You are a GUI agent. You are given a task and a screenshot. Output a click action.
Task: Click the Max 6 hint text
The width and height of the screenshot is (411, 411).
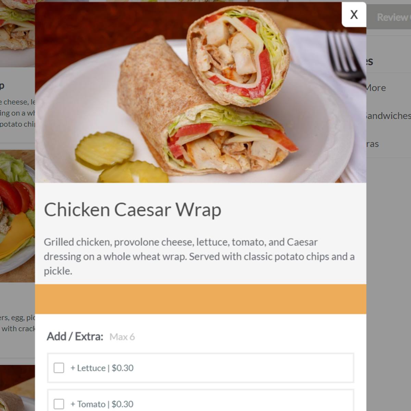(x=122, y=337)
